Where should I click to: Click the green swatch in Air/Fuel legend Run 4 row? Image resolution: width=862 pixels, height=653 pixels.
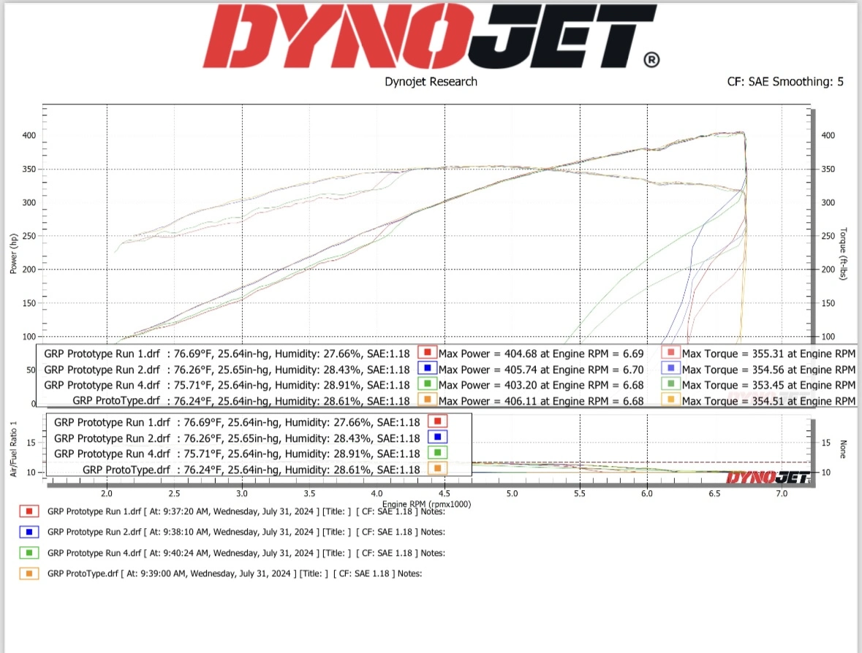pyautogui.click(x=438, y=453)
